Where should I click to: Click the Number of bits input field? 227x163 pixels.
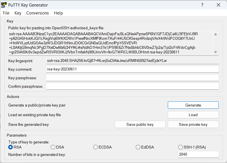pyautogui.click(x=198, y=154)
